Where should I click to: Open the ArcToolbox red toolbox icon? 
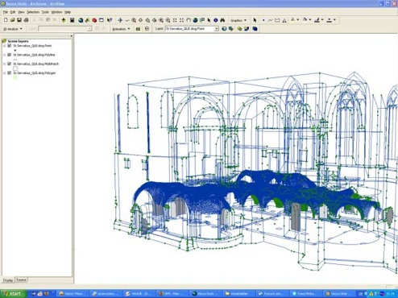[94, 20]
